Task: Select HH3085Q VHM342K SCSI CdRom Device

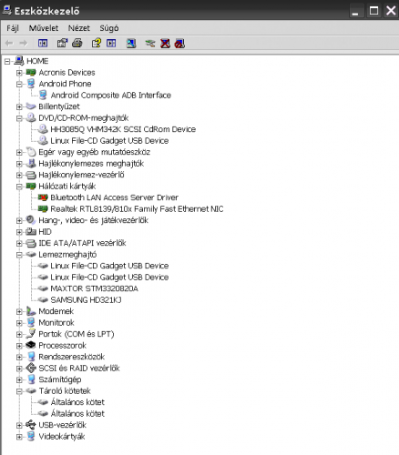Action: click(x=123, y=129)
